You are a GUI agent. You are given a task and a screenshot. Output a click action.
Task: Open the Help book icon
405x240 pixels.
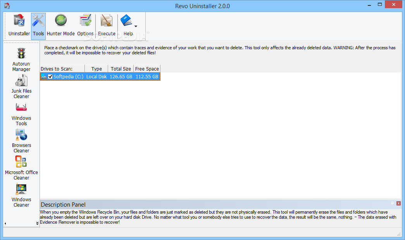126,21
